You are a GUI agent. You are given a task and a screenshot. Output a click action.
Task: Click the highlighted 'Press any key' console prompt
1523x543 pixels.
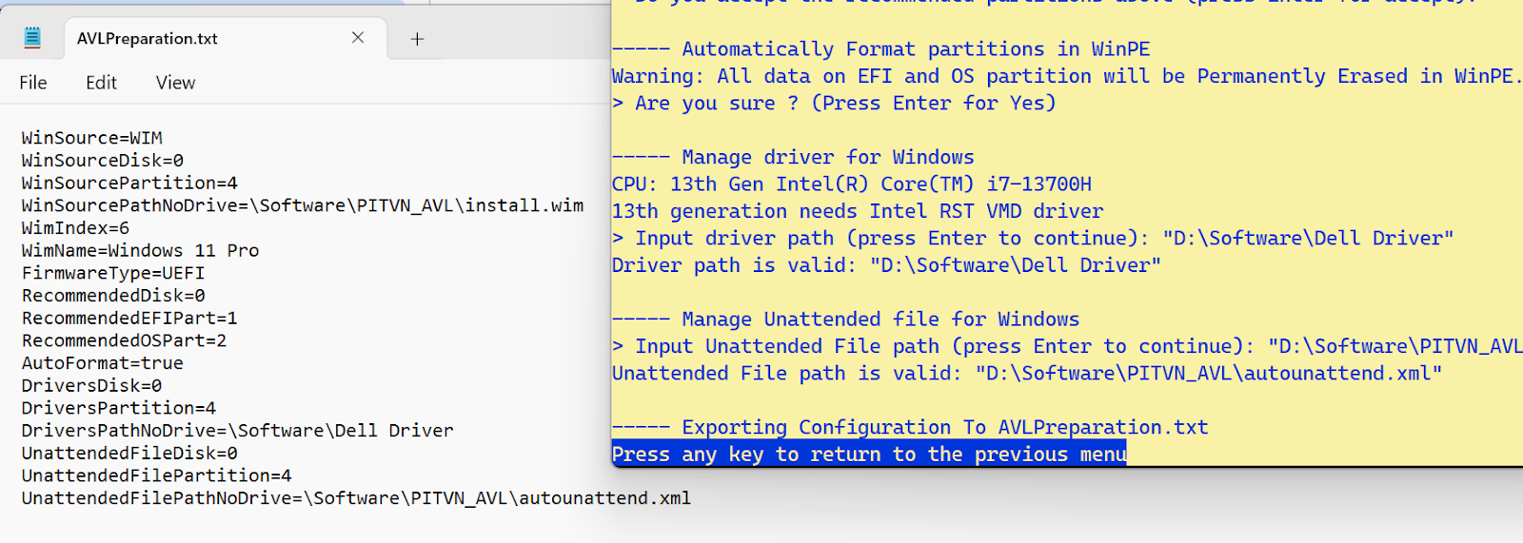click(x=868, y=455)
